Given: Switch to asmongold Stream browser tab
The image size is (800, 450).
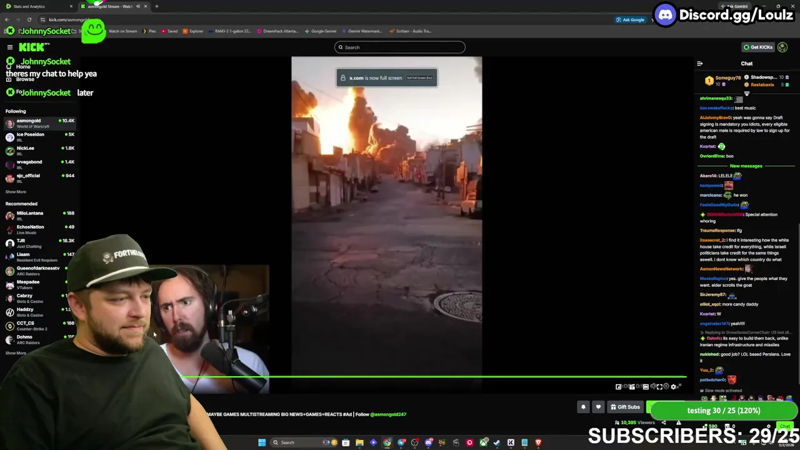Looking at the screenshot, I should click(114, 6).
